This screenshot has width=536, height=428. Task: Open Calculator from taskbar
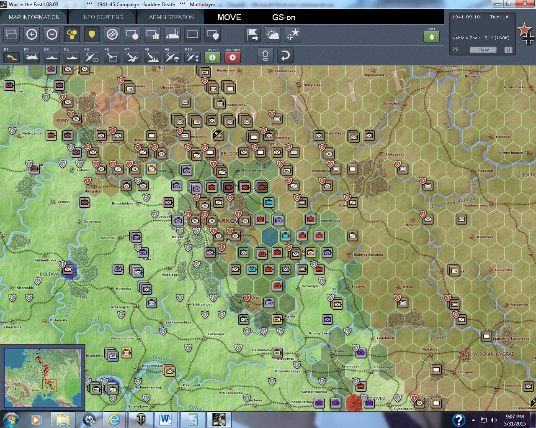click(193, 420)
